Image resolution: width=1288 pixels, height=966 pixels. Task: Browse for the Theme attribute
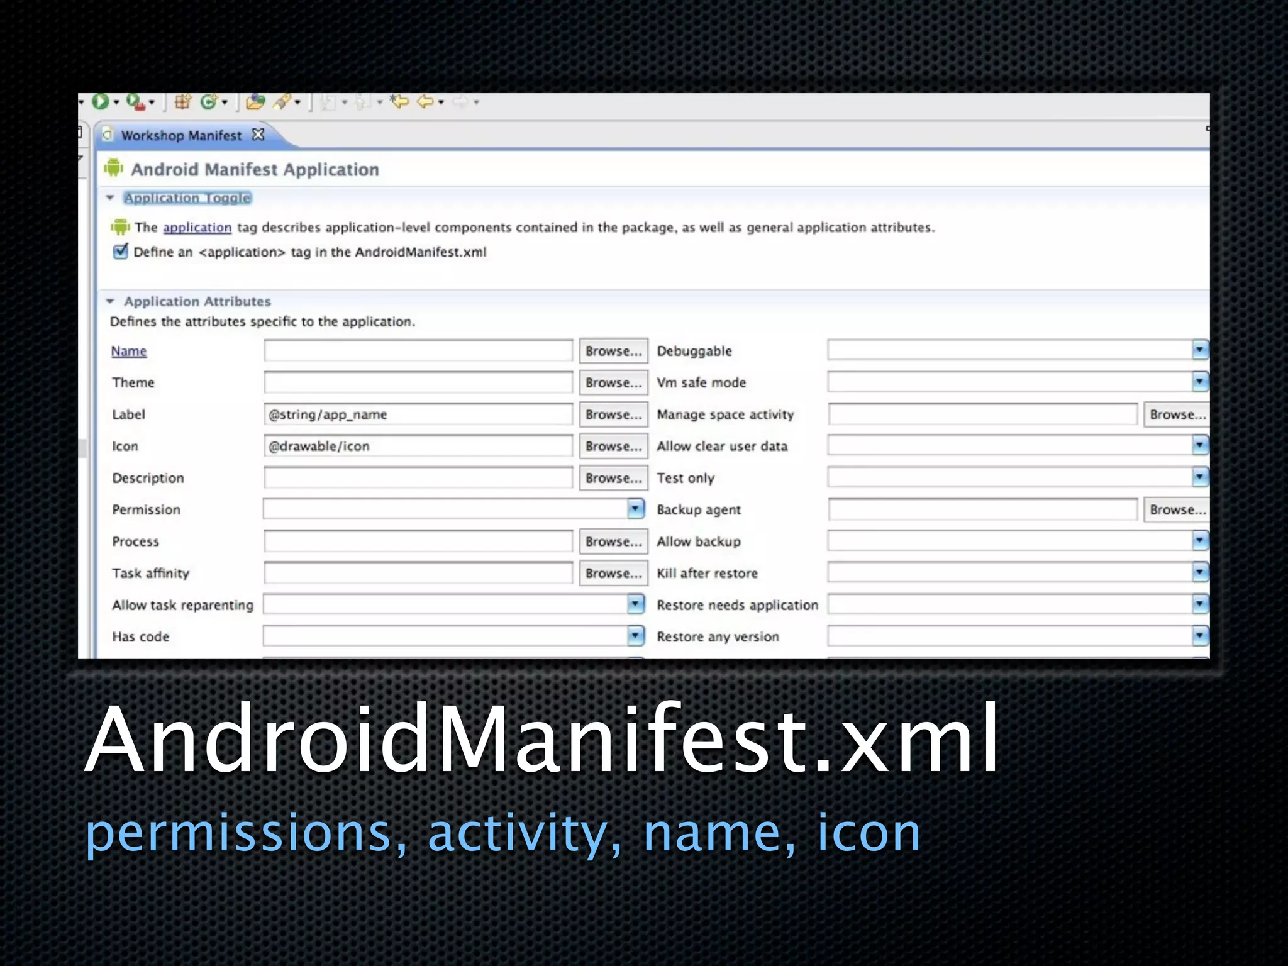[x=613, y=382]
